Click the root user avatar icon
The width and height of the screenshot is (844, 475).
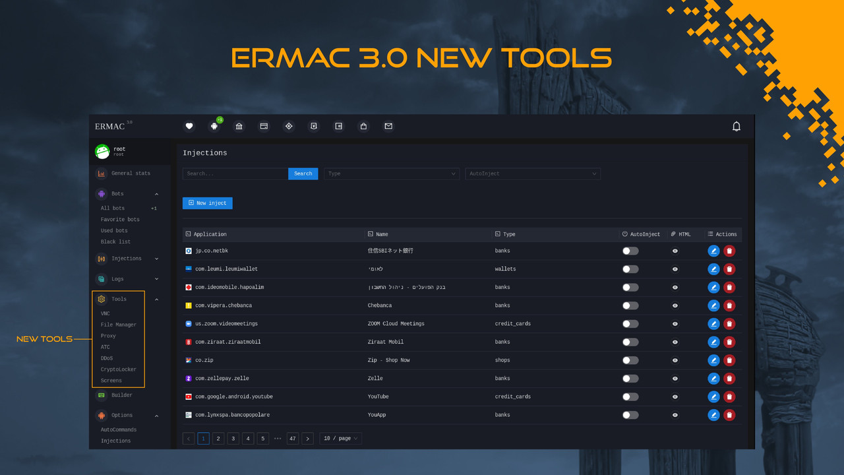102,152
